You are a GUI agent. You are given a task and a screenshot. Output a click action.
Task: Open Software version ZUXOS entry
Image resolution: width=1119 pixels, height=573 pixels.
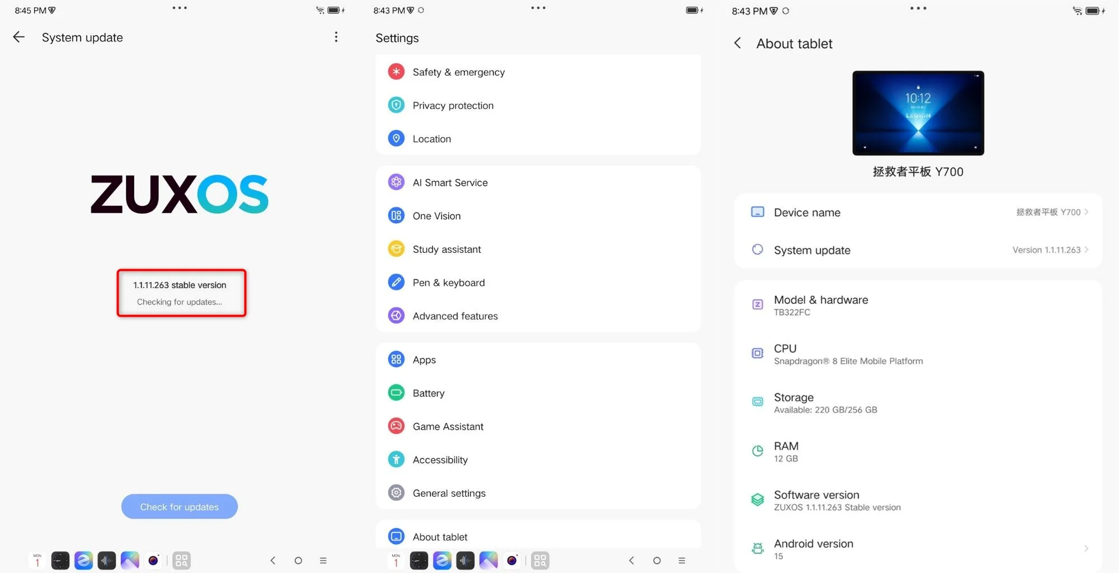[836, 500]
